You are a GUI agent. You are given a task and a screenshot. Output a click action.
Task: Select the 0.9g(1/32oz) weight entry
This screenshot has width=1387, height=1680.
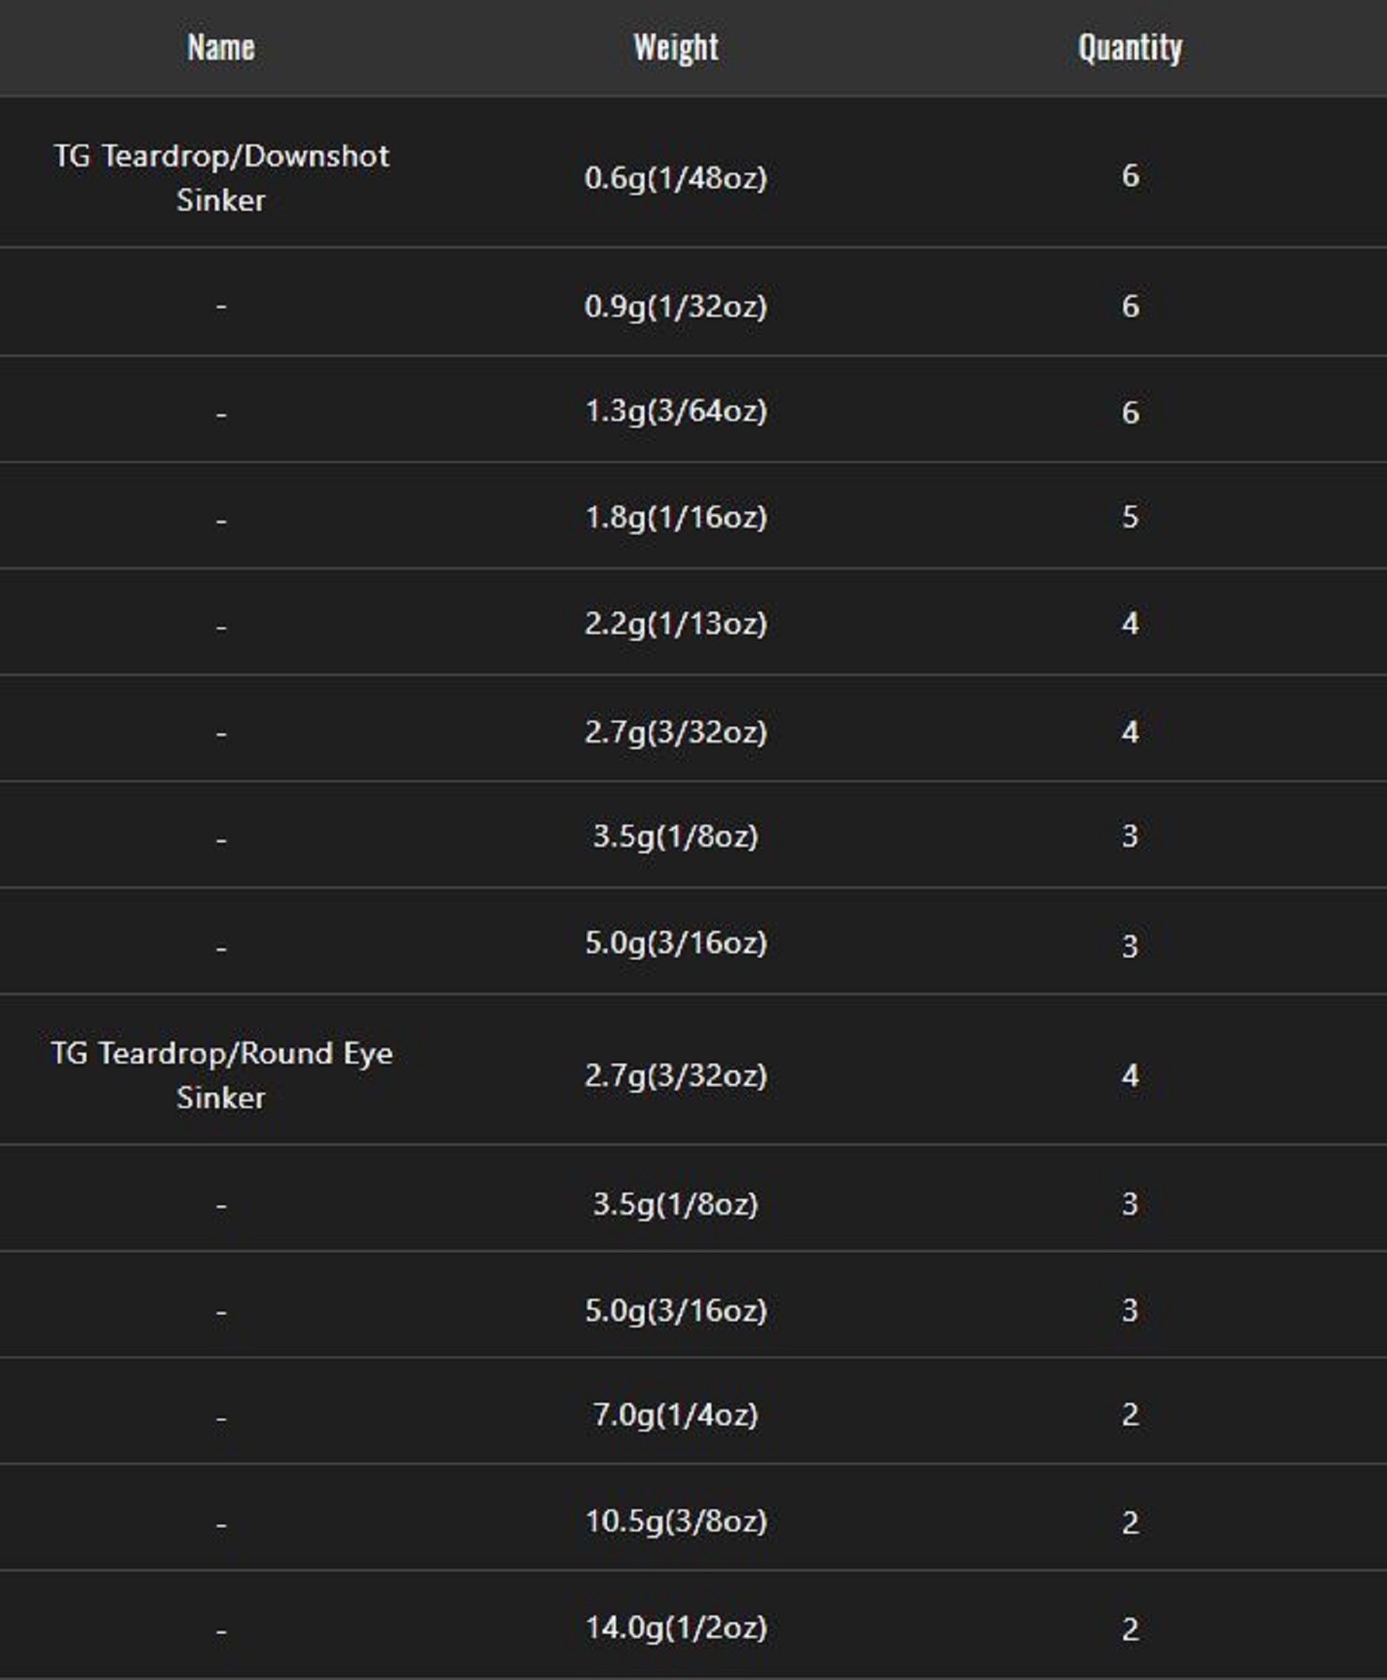(675, 306)
